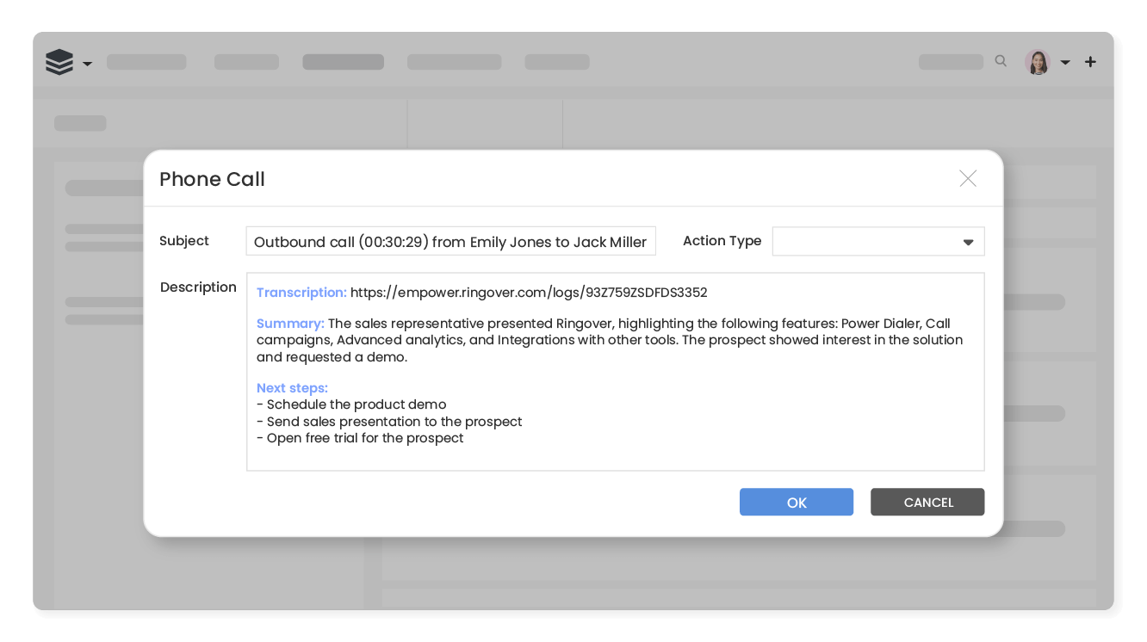Open the empower.ringover.com transcription link
Viewport: 1147px width, 642px height.
click(x=529, y=293)
